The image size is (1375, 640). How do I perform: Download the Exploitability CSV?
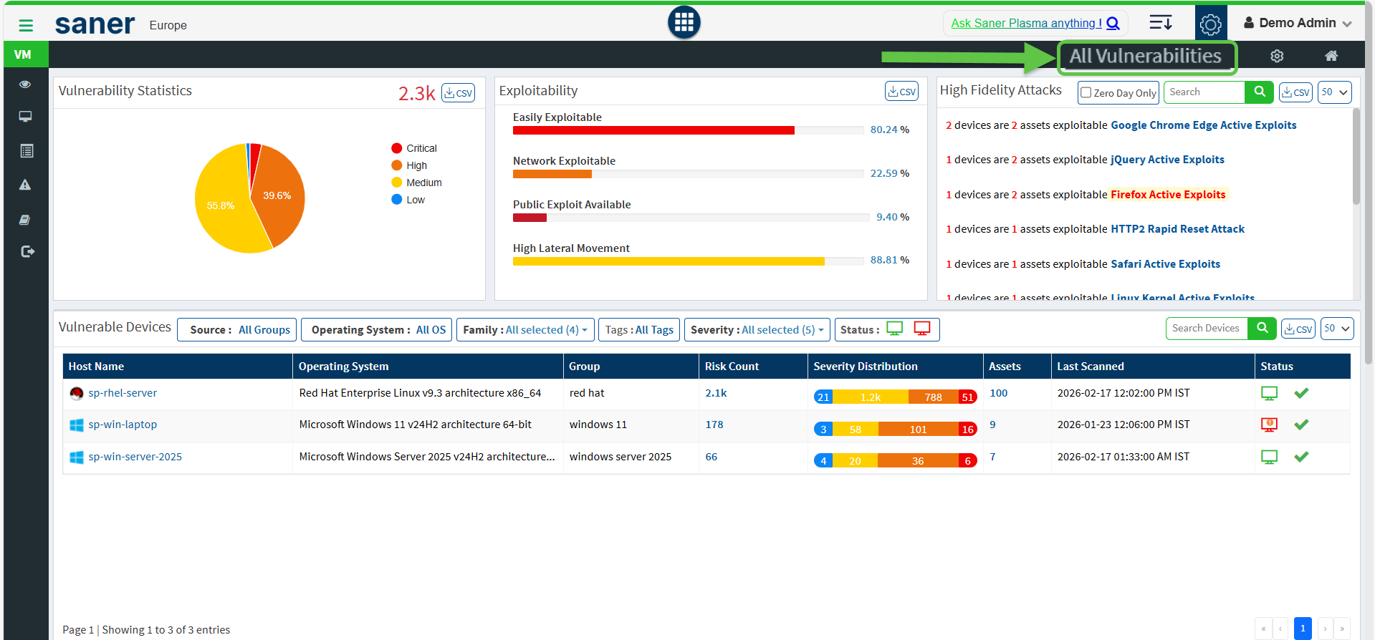(901, 92)
